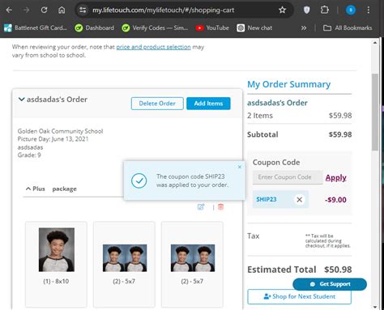This screenshot has height=310, width=384.
Task: Click the Subtotal $59.98 value
Action: pos(340,134)
